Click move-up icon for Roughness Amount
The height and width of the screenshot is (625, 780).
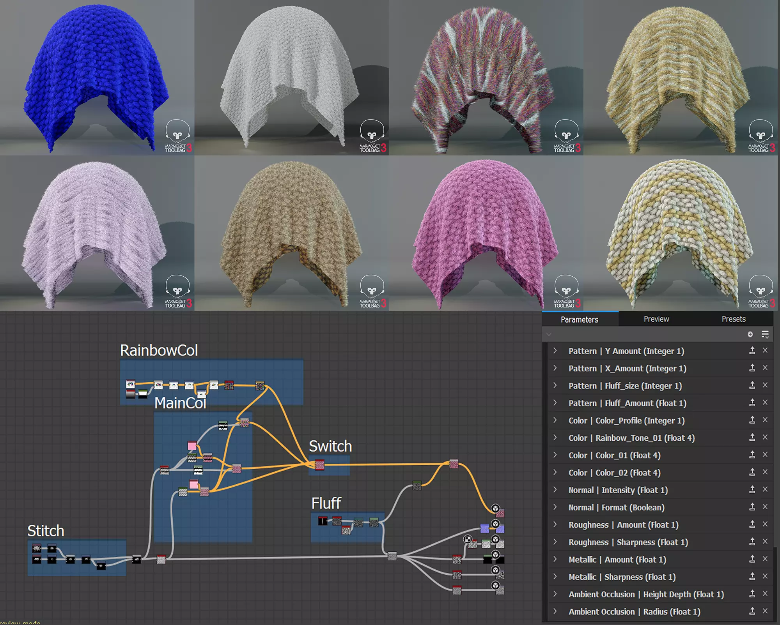coord(752,524)
